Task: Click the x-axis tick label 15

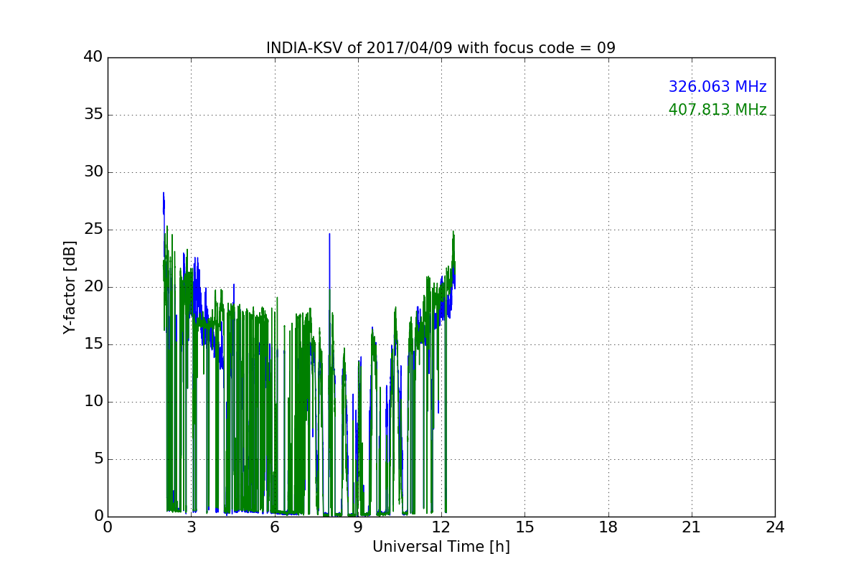Action: point(524,527)
